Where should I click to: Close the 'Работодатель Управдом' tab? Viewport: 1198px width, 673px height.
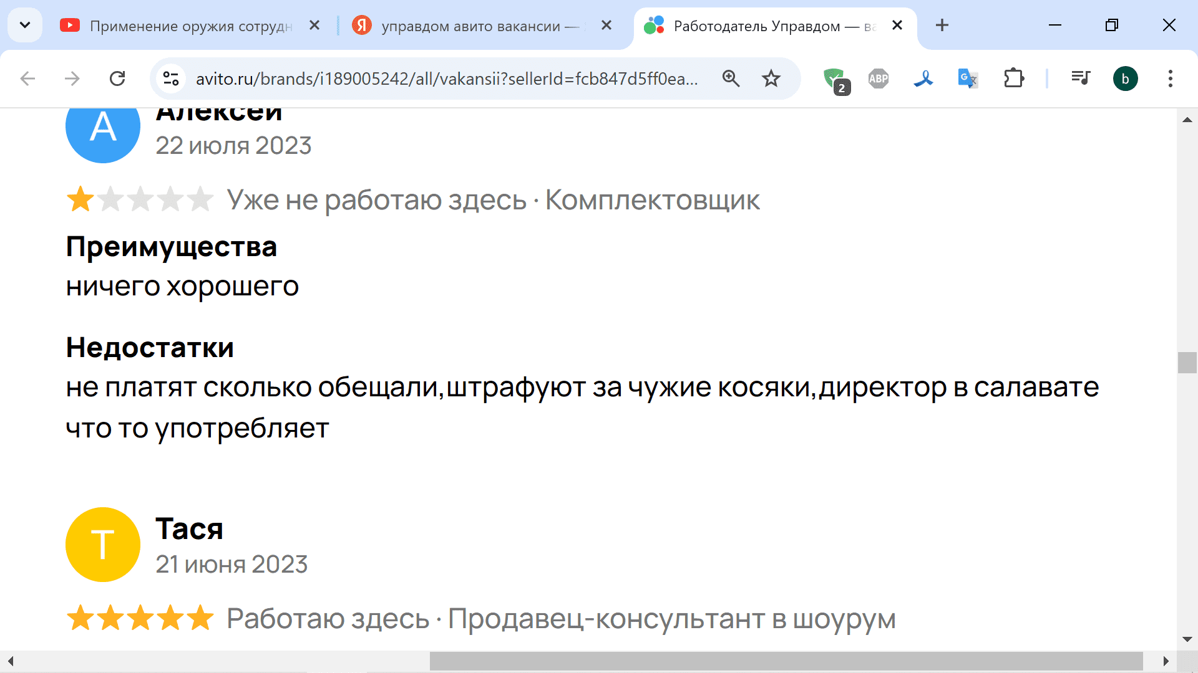click(897, 26)
